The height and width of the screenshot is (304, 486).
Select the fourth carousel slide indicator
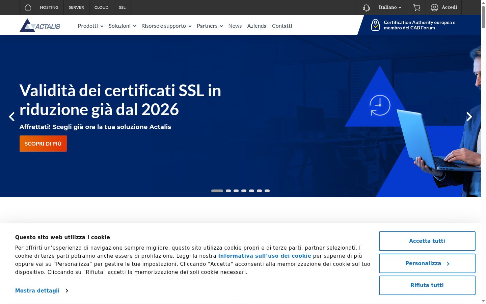tap(244, 191)
